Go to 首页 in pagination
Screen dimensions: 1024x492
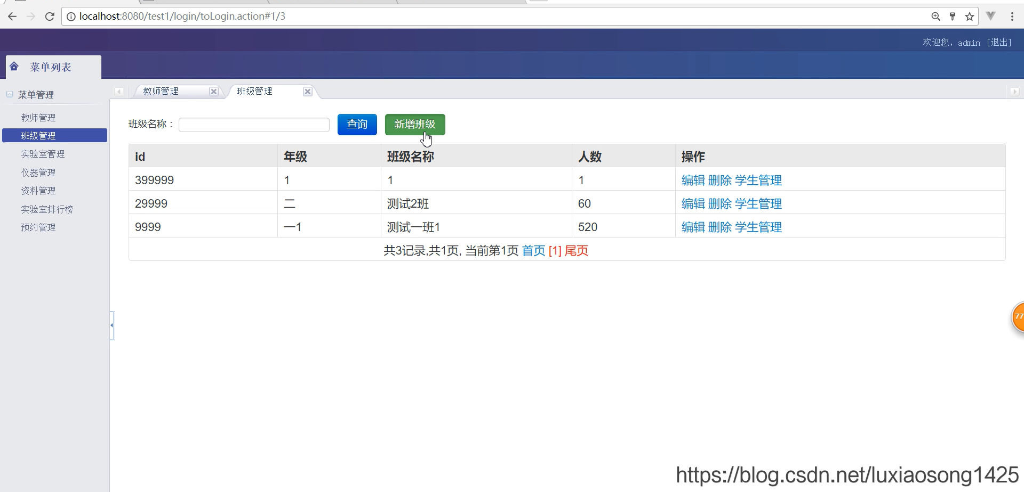pyautogui.click(x=534, y=251)
